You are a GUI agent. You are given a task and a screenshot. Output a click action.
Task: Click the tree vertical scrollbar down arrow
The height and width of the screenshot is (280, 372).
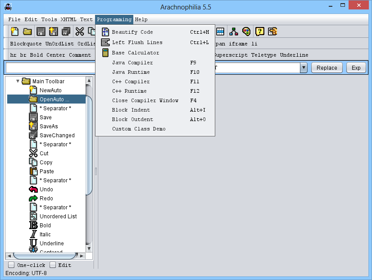(x=89, y=248)
